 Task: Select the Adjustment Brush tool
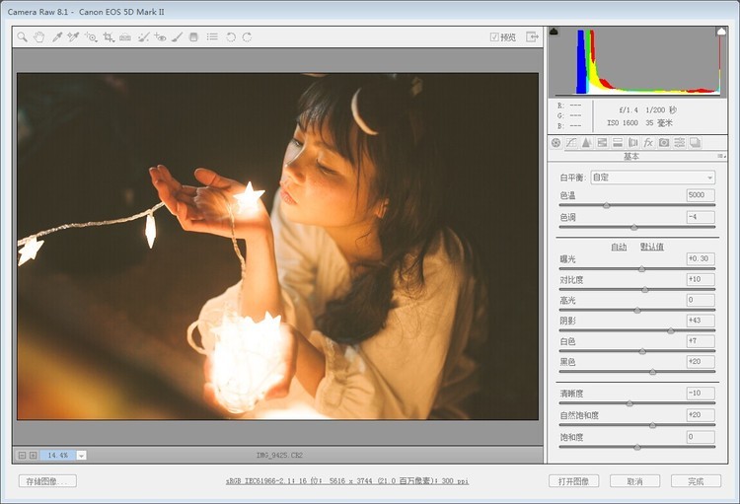[177, 37]
